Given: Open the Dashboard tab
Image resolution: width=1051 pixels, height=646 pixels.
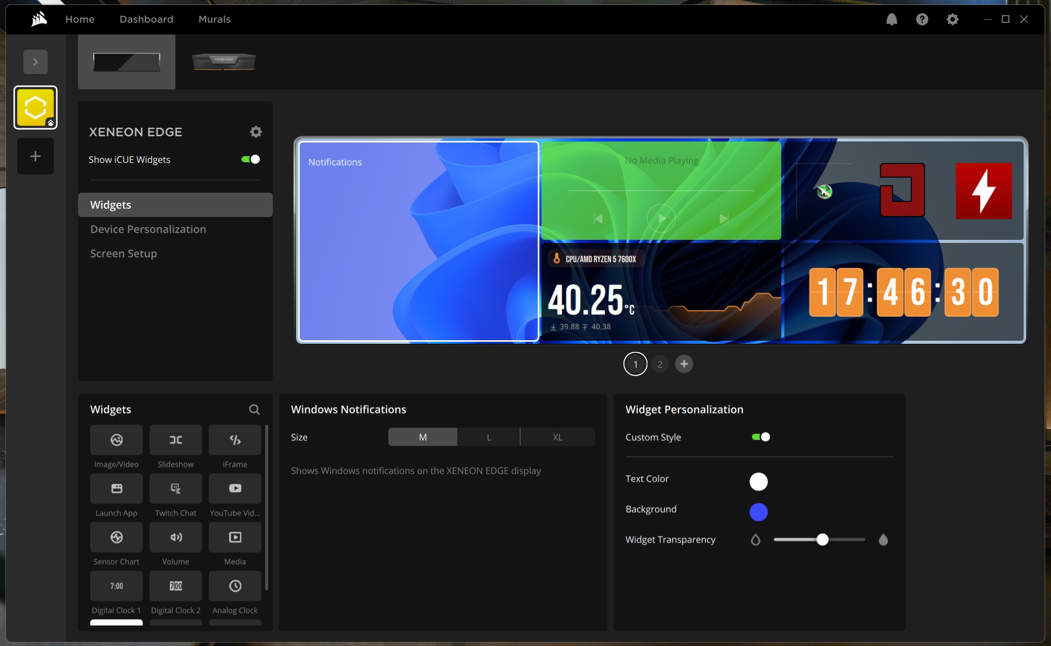Looking at the screenshot, I should pyautogui.click(x=147, y=19).
